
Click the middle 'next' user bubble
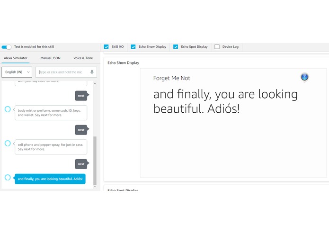click(81, 130)
